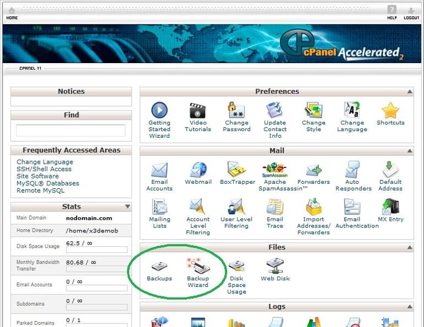This screenshot has height=327, width=424.
Task: Click the Monthly Bandwidth Transfer progress bar
Action: coord(97,269)
